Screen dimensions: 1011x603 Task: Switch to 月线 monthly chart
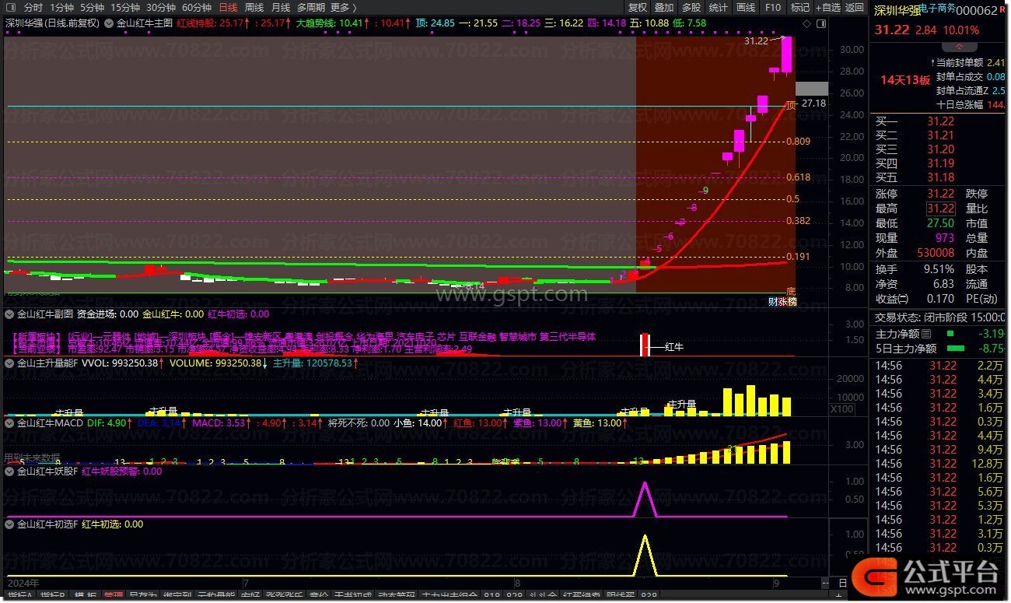coord(281,7)
